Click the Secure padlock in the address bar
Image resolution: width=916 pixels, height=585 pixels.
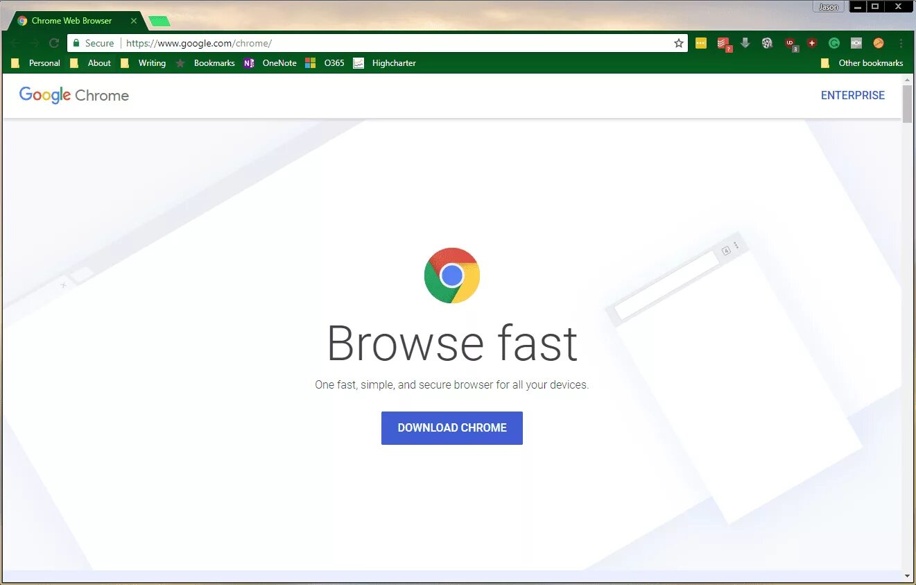[x=76, y=42]
